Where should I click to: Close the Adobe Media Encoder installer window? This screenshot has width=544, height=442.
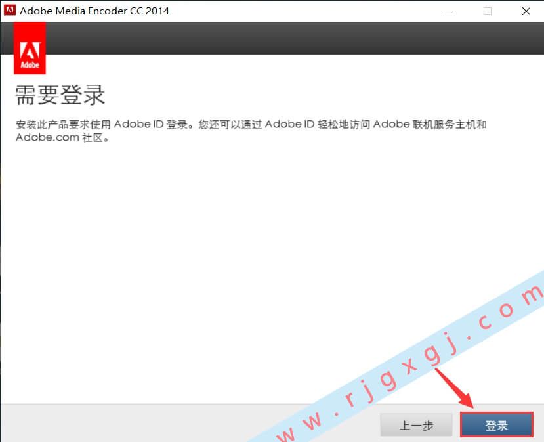(526, 11)
